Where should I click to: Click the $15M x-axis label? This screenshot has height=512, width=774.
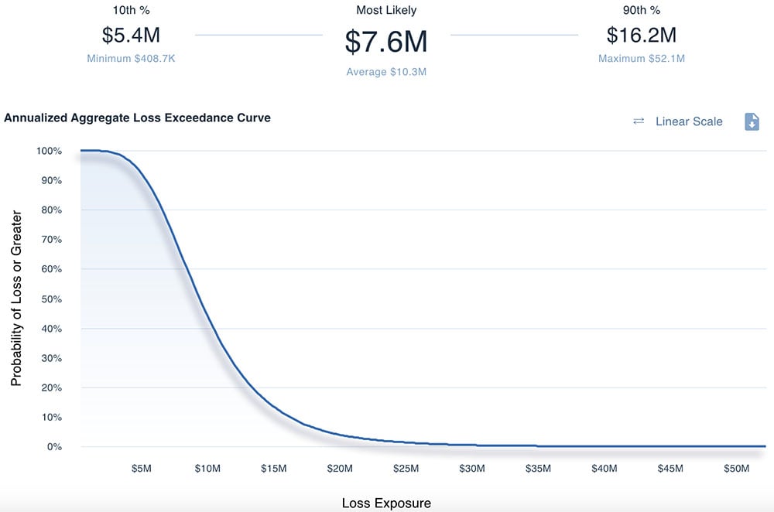point(273,469)
